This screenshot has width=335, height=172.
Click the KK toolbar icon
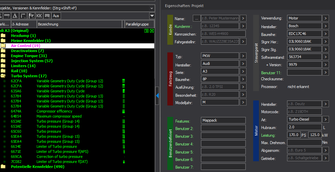(x=39, y=16)
